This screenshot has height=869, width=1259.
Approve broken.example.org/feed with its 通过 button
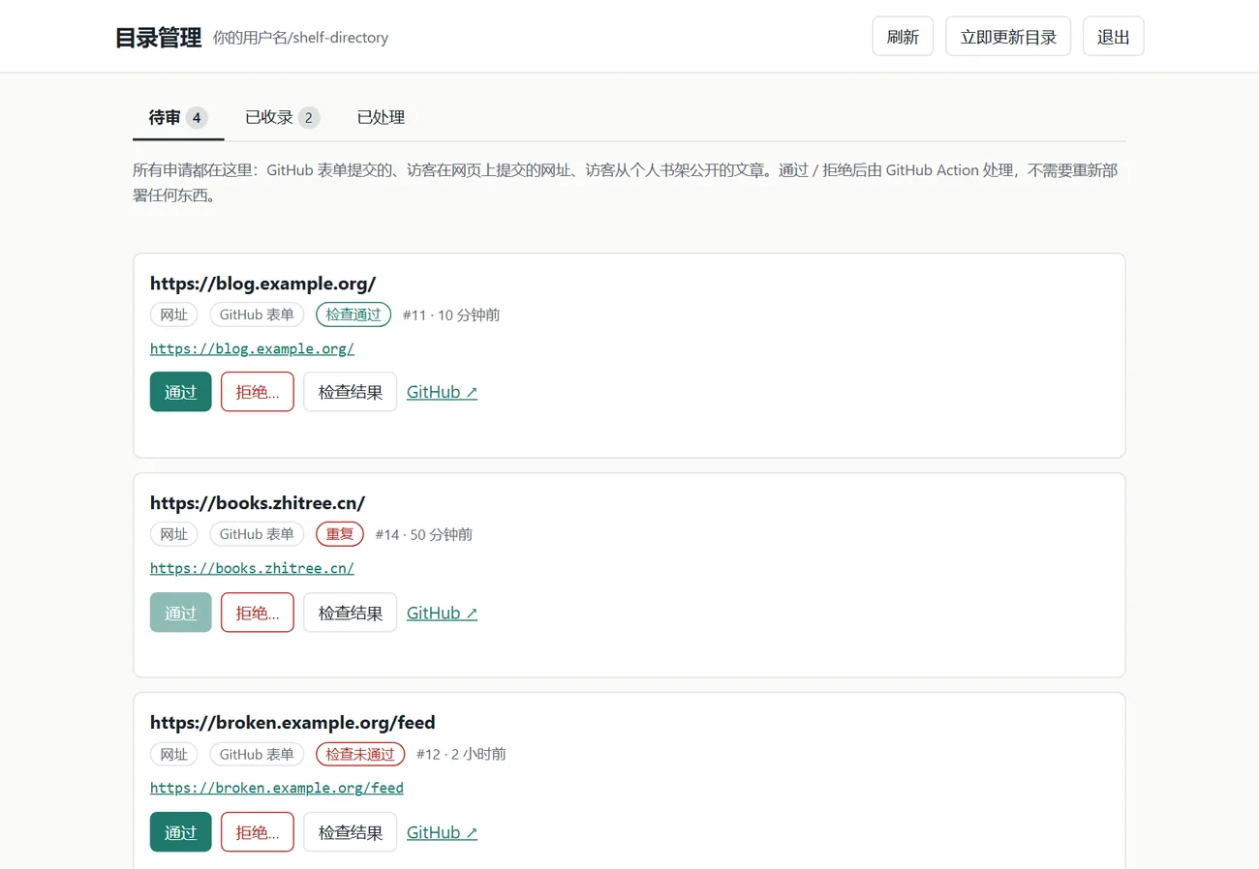pyautogui.click(x=180, y=832)
